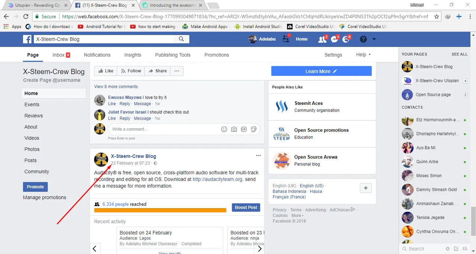Click the blue Promote button
The height and width of the screenshot is (254, 476).
pos(35,187)
